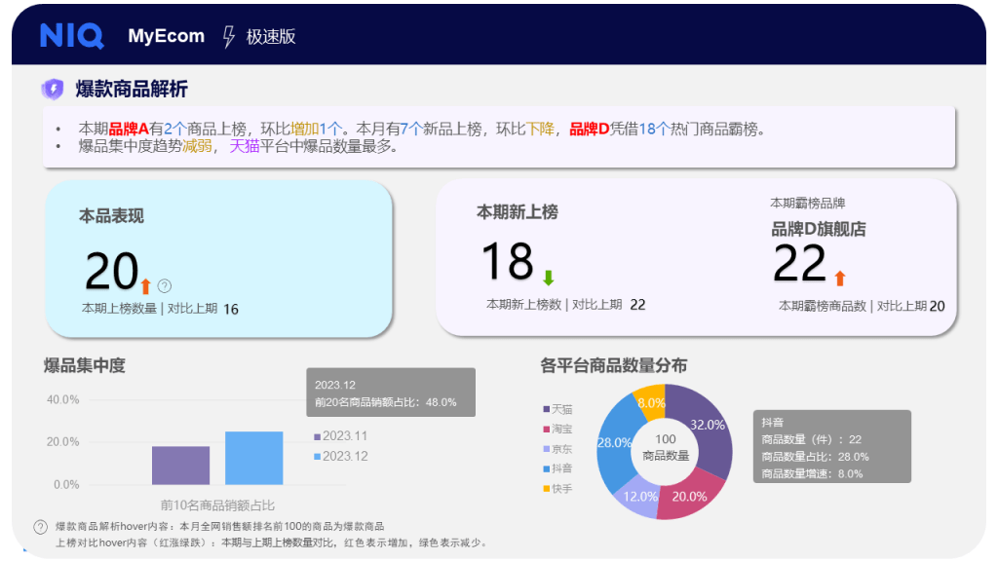Click the help icon next to 20
The width and height of the screenshot is (998, 561).
click(164, 285)
